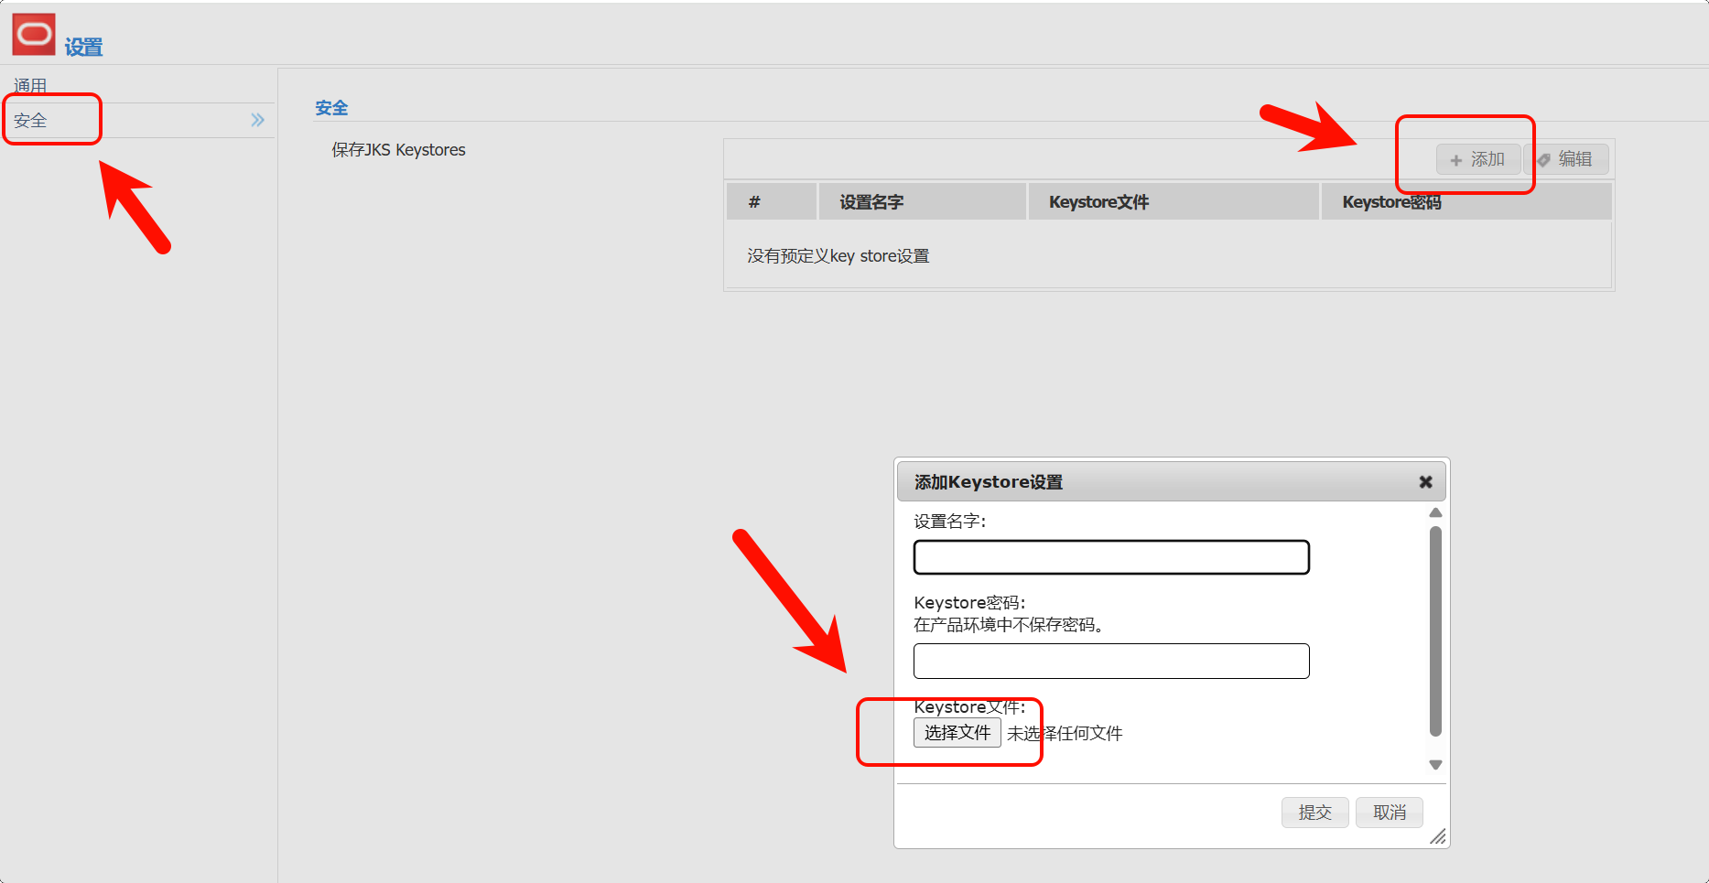Select 安全 in the left sidebar

pyautogui.click(x=30, y=121)
